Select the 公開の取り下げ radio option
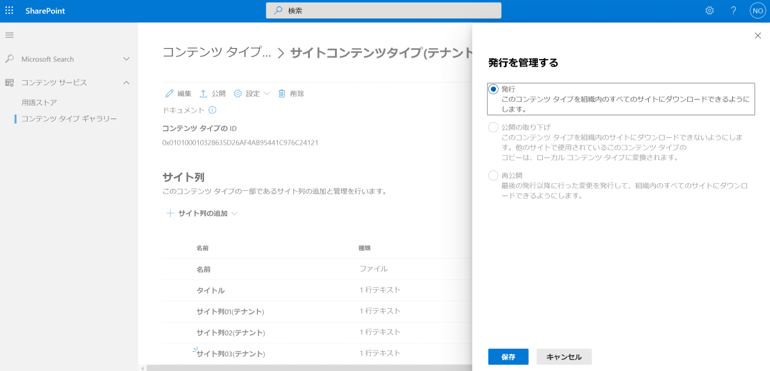Image resolution: width=770 pixels, height=371 pixels. [493, 127]
